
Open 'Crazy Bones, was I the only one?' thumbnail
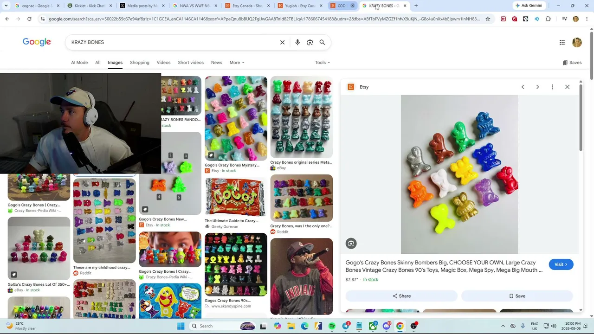(302, 198)
